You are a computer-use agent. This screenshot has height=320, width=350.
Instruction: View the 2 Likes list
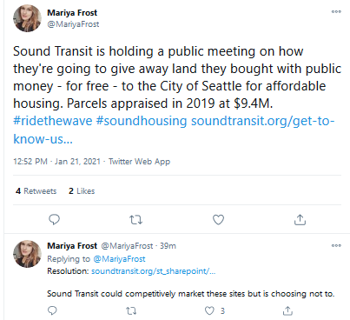click(82, 191)
